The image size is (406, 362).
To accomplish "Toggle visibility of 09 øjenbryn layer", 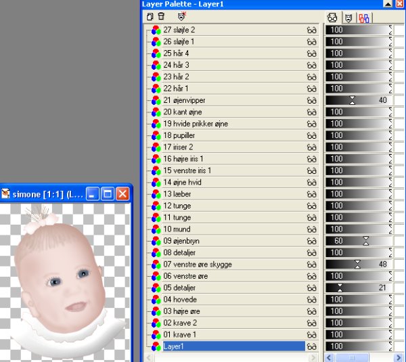I will point(311,241).
